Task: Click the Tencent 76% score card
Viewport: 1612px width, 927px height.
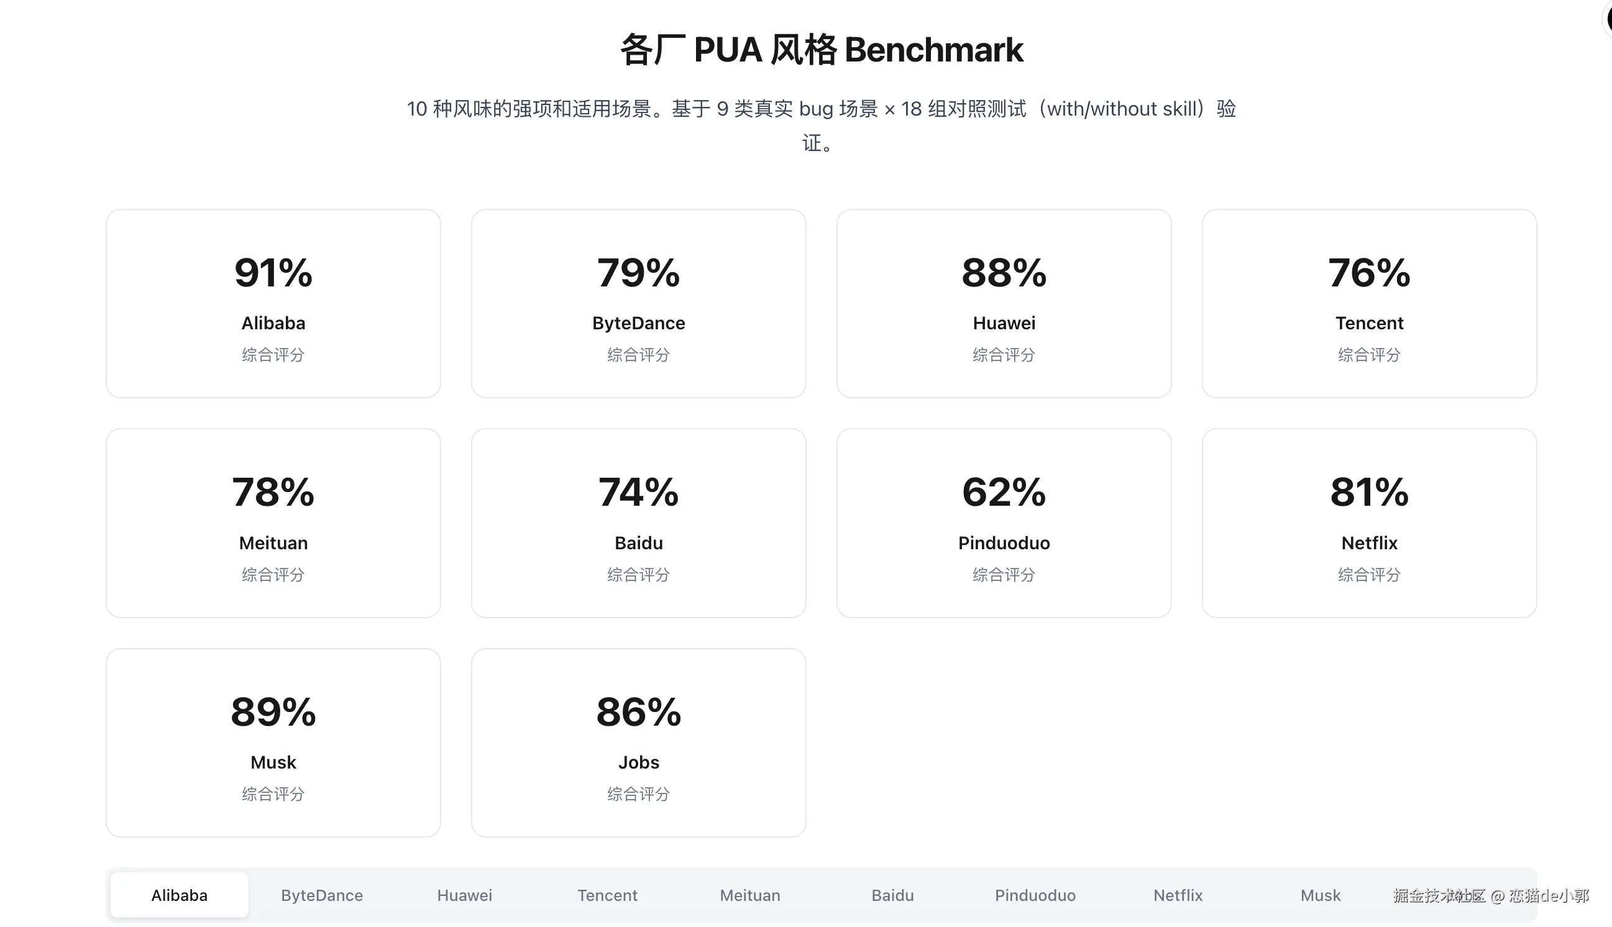Action: (x=1369, y=304)
